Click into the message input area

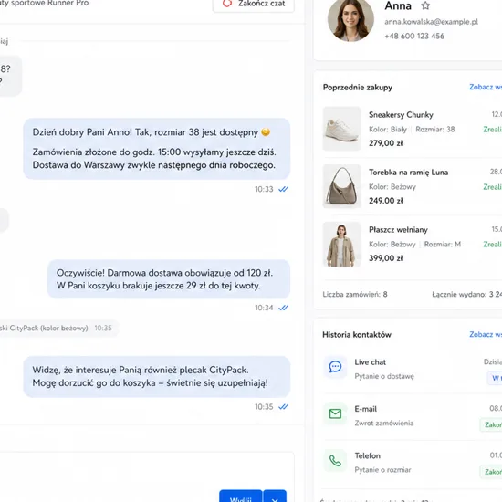coord(146,471)
